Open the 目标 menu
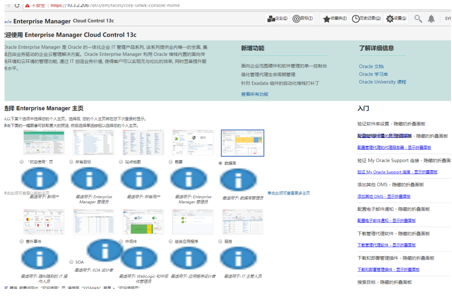This screenshot has width=452, height=297. [301, 19]
